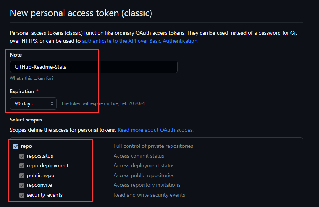
Task: Click the repo_deployment scope label
Action: [x=48, y=166]
